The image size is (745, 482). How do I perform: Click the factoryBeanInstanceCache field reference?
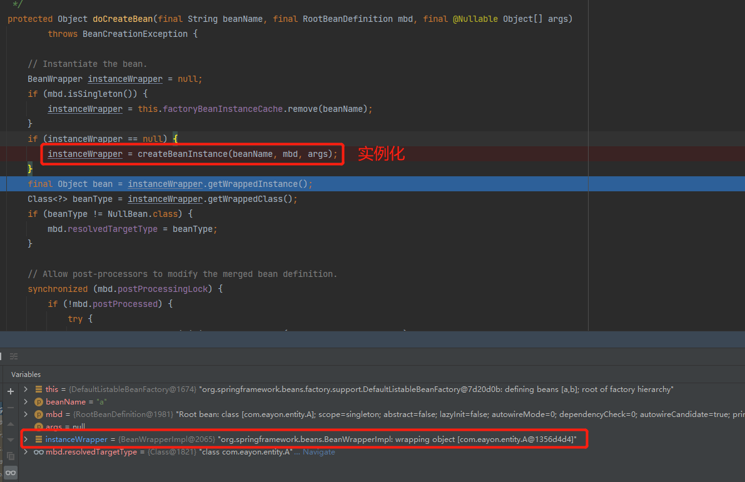pos(223,109)
